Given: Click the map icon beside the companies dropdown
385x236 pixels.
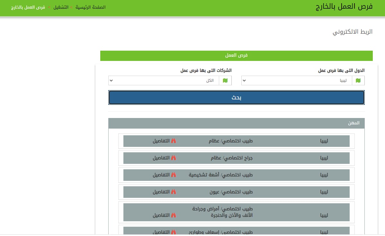Looking at the screenshot, I should 225,80.
